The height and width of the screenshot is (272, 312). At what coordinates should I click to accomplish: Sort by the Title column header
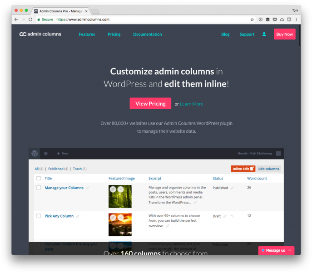tap(48, 178)
